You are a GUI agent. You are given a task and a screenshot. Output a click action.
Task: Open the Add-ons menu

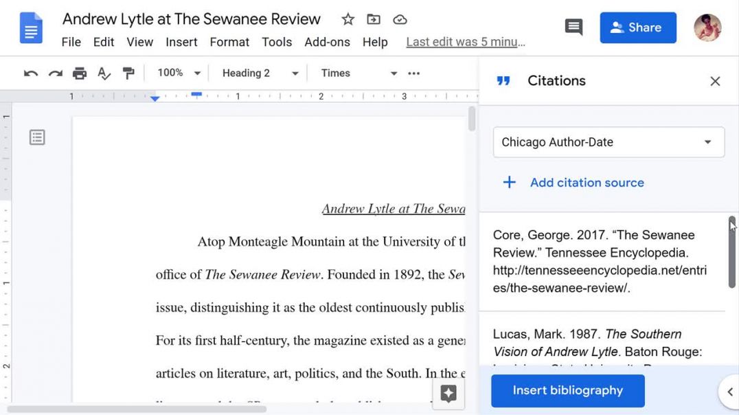[x=327, y=42]
